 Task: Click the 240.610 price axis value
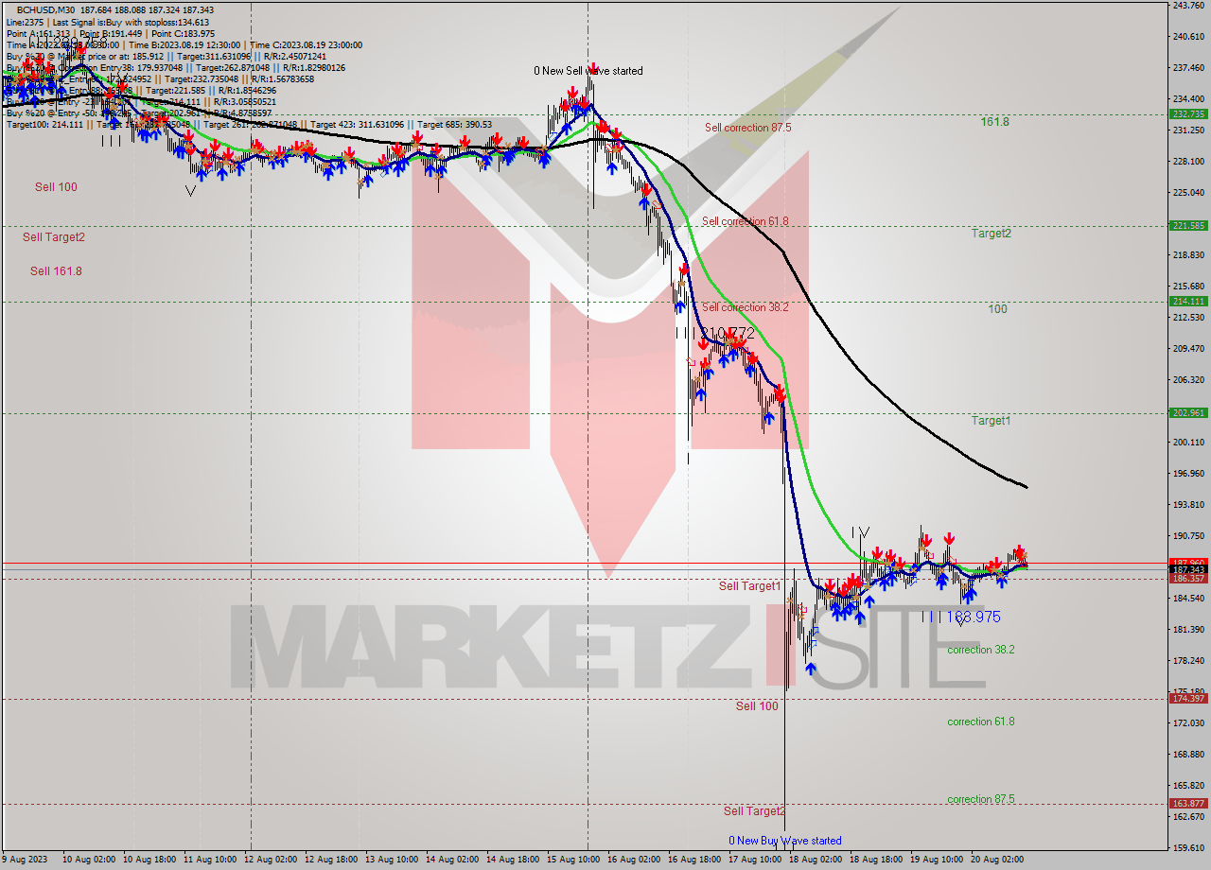click(1189, 37)
